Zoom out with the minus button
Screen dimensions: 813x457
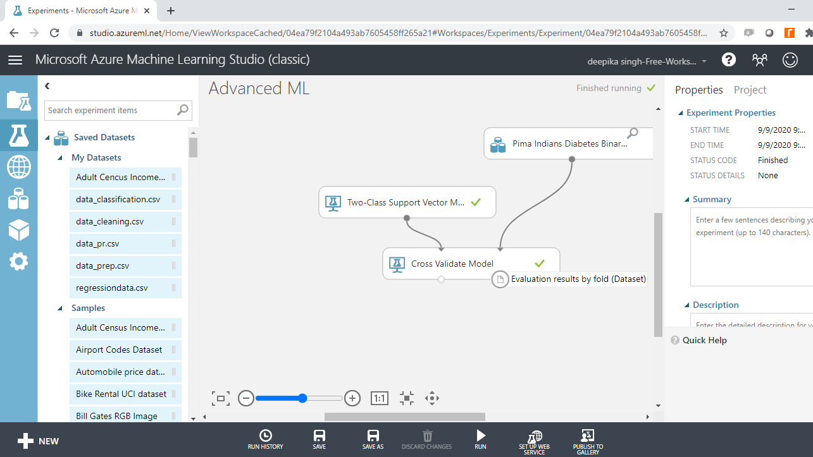point(246,398)
